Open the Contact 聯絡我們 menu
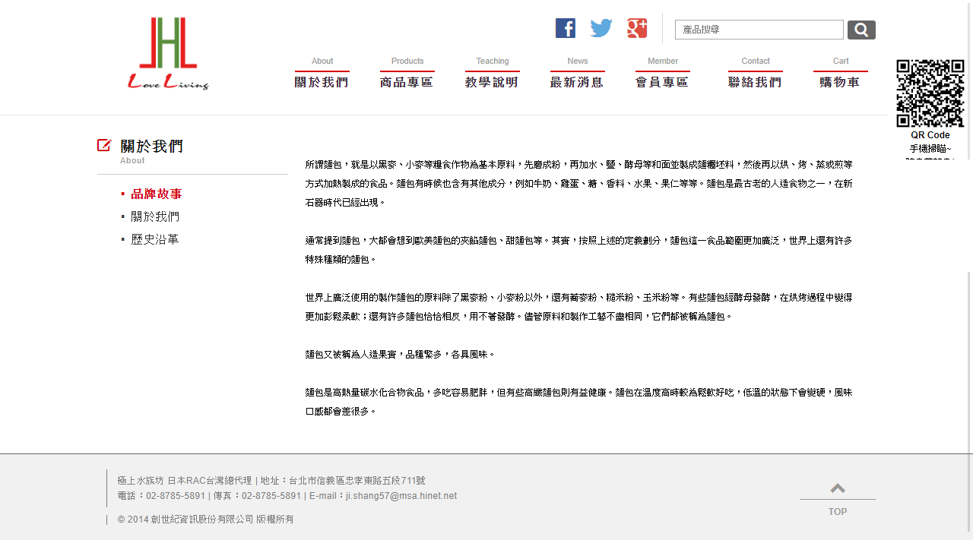Screen dimensions: 973x540 (756, 73)
